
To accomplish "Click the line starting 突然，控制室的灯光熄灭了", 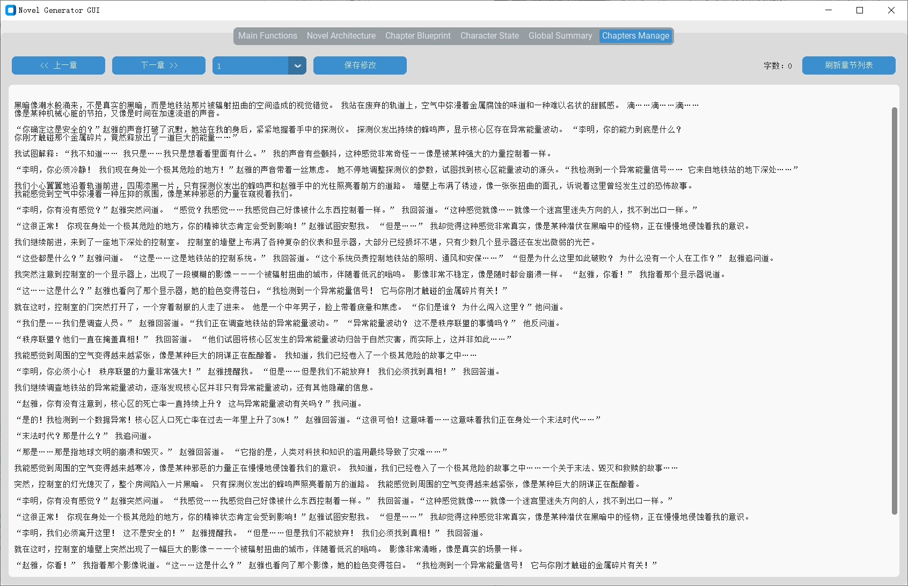I will click(328, 485).
